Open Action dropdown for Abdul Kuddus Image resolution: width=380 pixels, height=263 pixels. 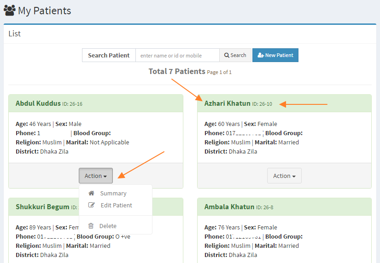pos(96,176)
